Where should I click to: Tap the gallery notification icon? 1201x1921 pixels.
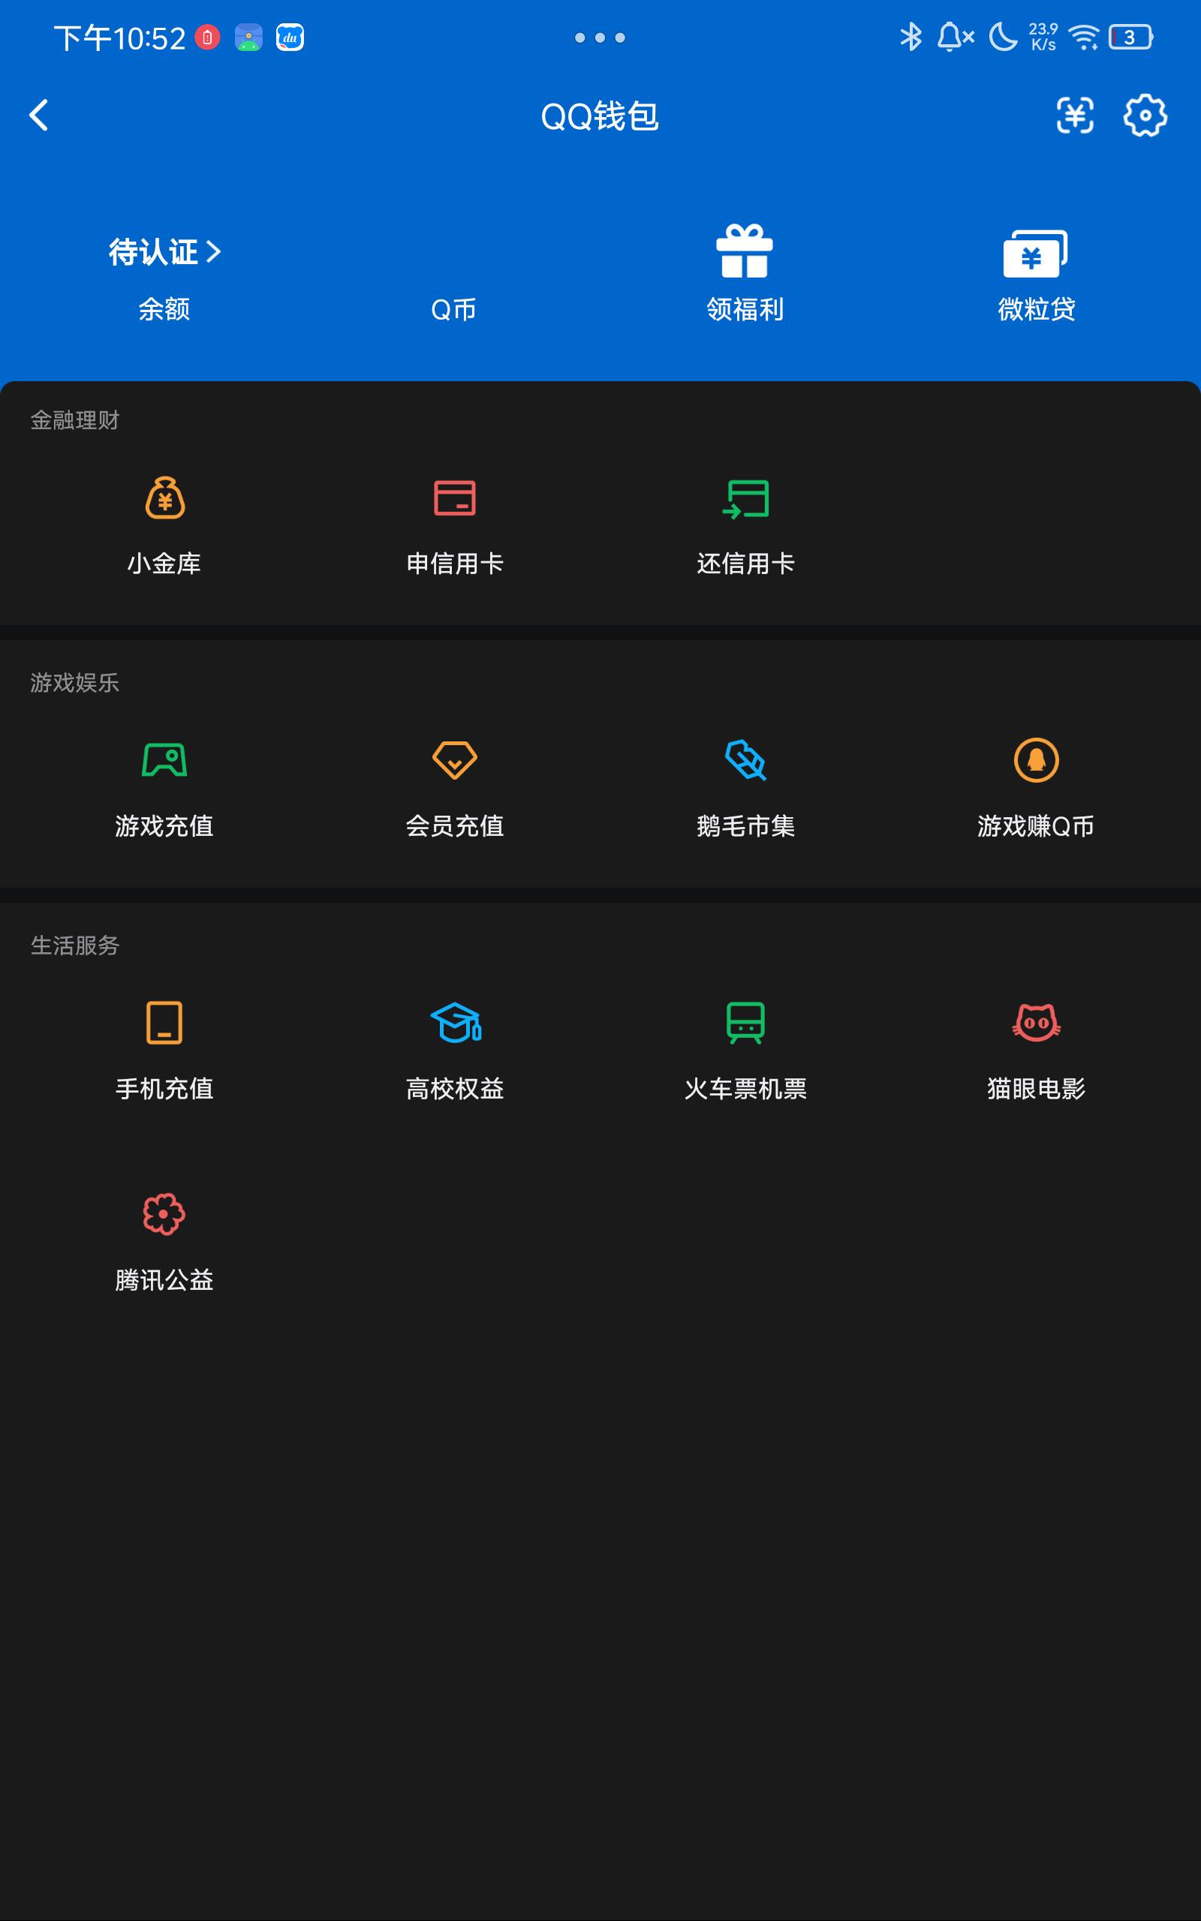248,38
